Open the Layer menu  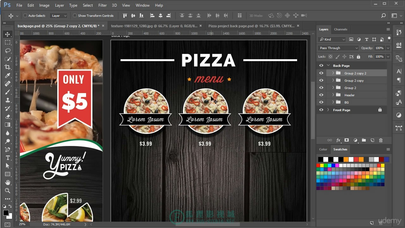click(59, 5)
